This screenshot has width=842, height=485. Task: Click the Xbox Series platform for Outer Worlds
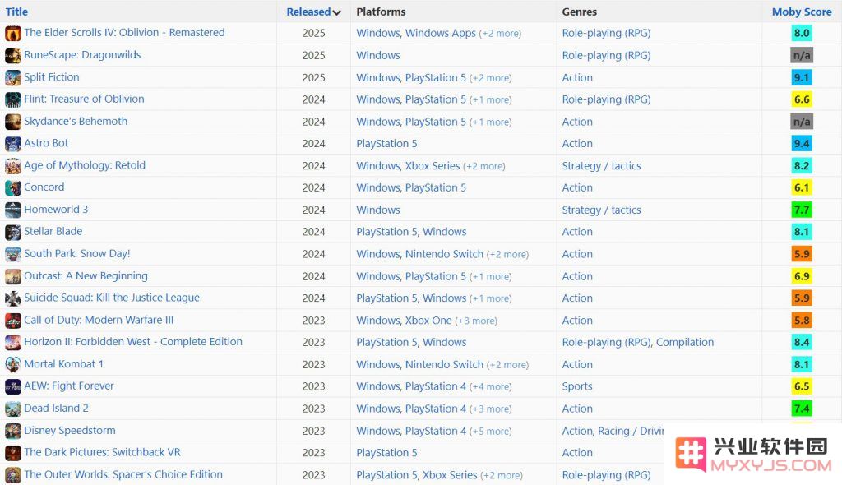tap(450, 475)
